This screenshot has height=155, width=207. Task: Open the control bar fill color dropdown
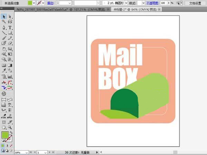tap(34, 3)
